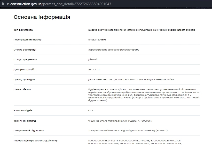Click the document type value 'Видача сертифіката…'
This screenshot has width=212, height=145.
point(142,30)
